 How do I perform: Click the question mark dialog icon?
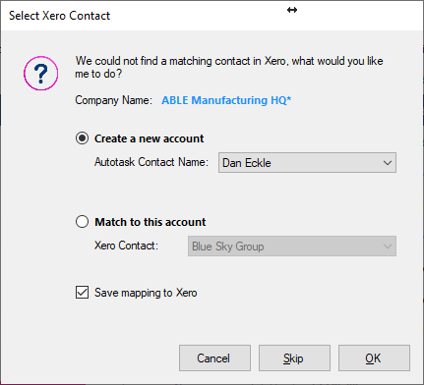click(x=41, y=74)
